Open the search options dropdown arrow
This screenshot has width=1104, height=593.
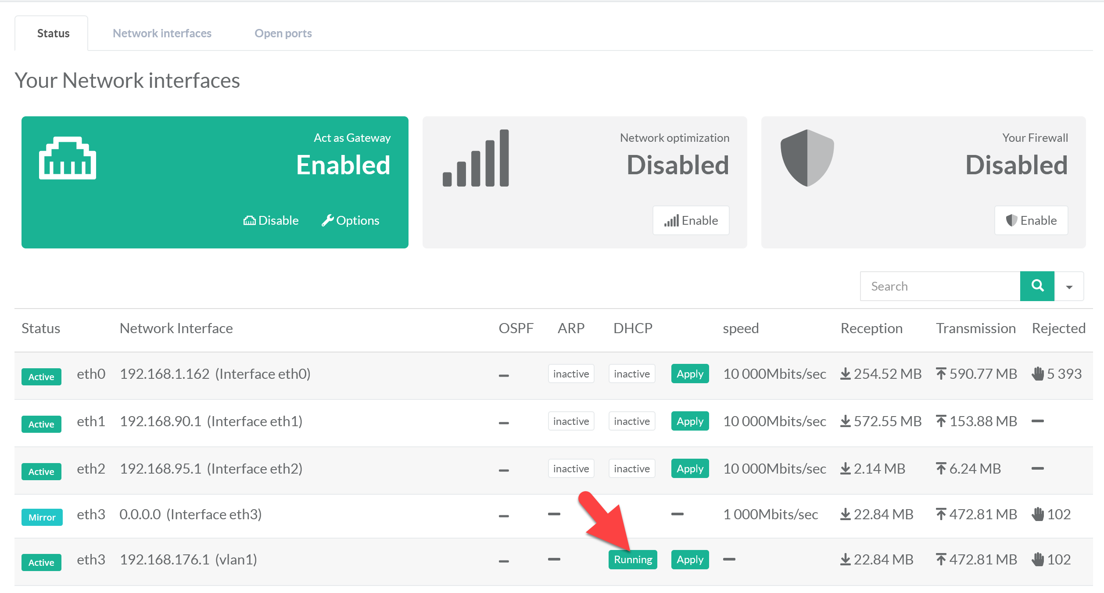[x=1069, y=287]
